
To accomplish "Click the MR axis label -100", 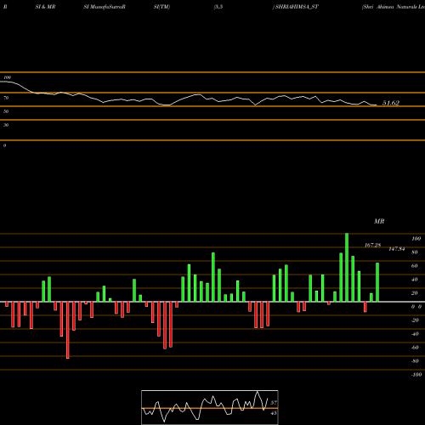I will (x=416, y=375).
